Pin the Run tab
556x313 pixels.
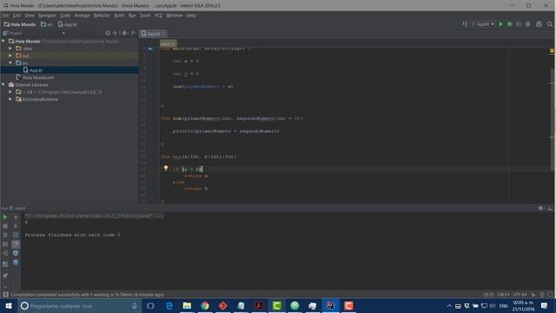point(5,276)
